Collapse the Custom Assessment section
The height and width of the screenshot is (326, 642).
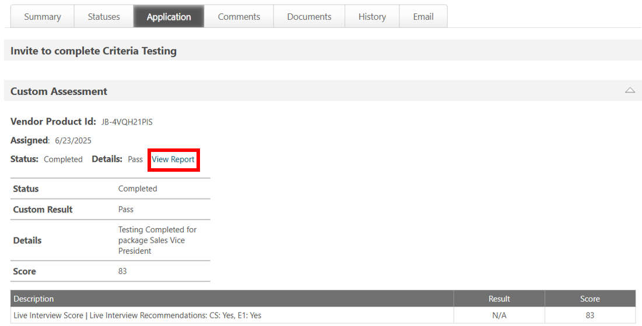(x=630, y=90)
